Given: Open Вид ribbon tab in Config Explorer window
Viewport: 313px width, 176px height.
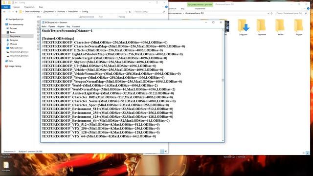Looking at the screenshot, I should [x=41, y=7].
